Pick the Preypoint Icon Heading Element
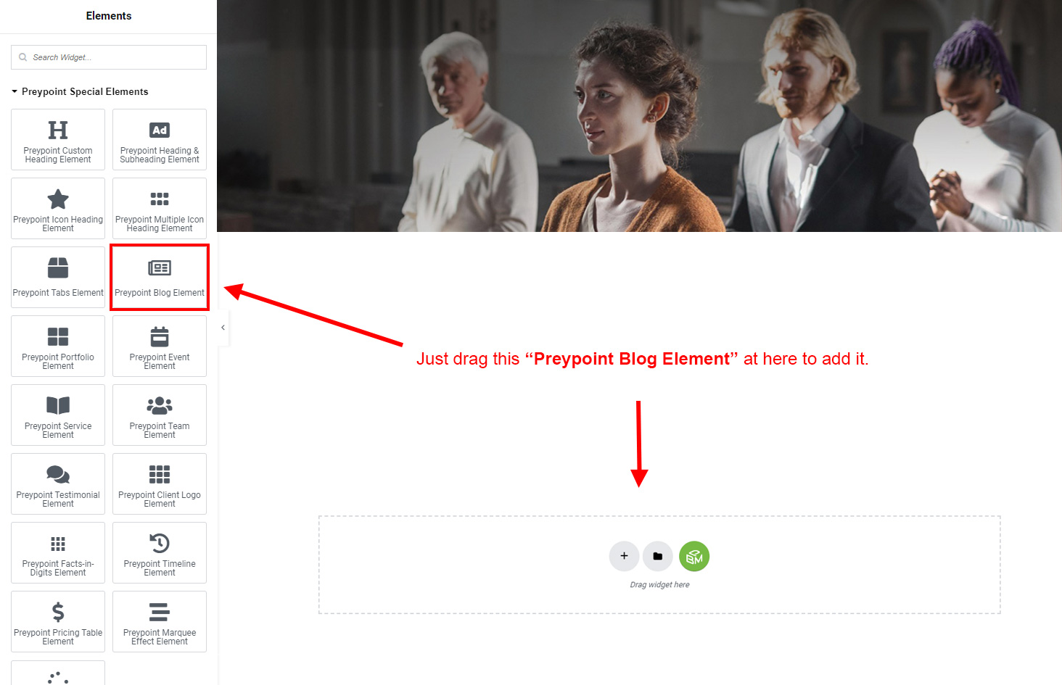The image size is (1062, 685). 58,208
